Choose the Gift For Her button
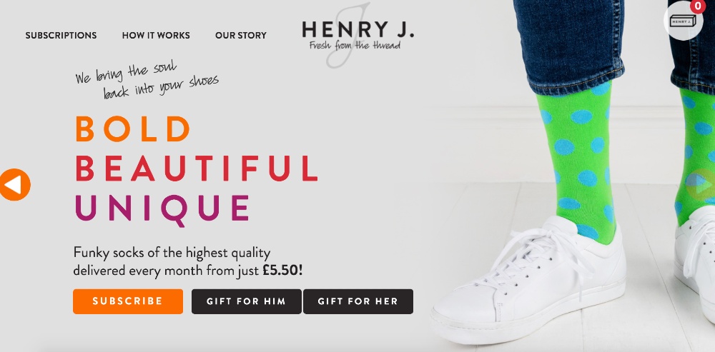The image size is (715, 352). pyautogui.click(x=358, y=301)
